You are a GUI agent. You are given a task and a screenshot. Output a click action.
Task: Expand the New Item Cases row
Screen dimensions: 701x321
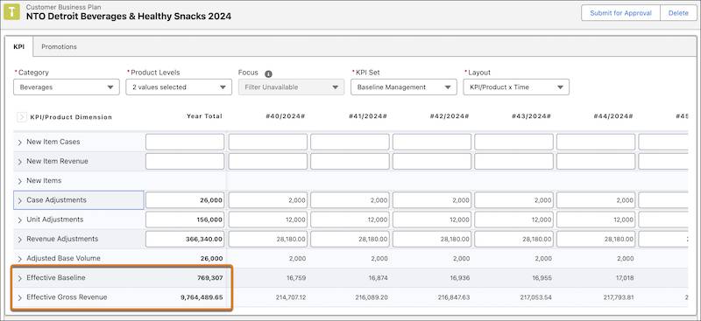pyautogui.click(x=19, y=142)
